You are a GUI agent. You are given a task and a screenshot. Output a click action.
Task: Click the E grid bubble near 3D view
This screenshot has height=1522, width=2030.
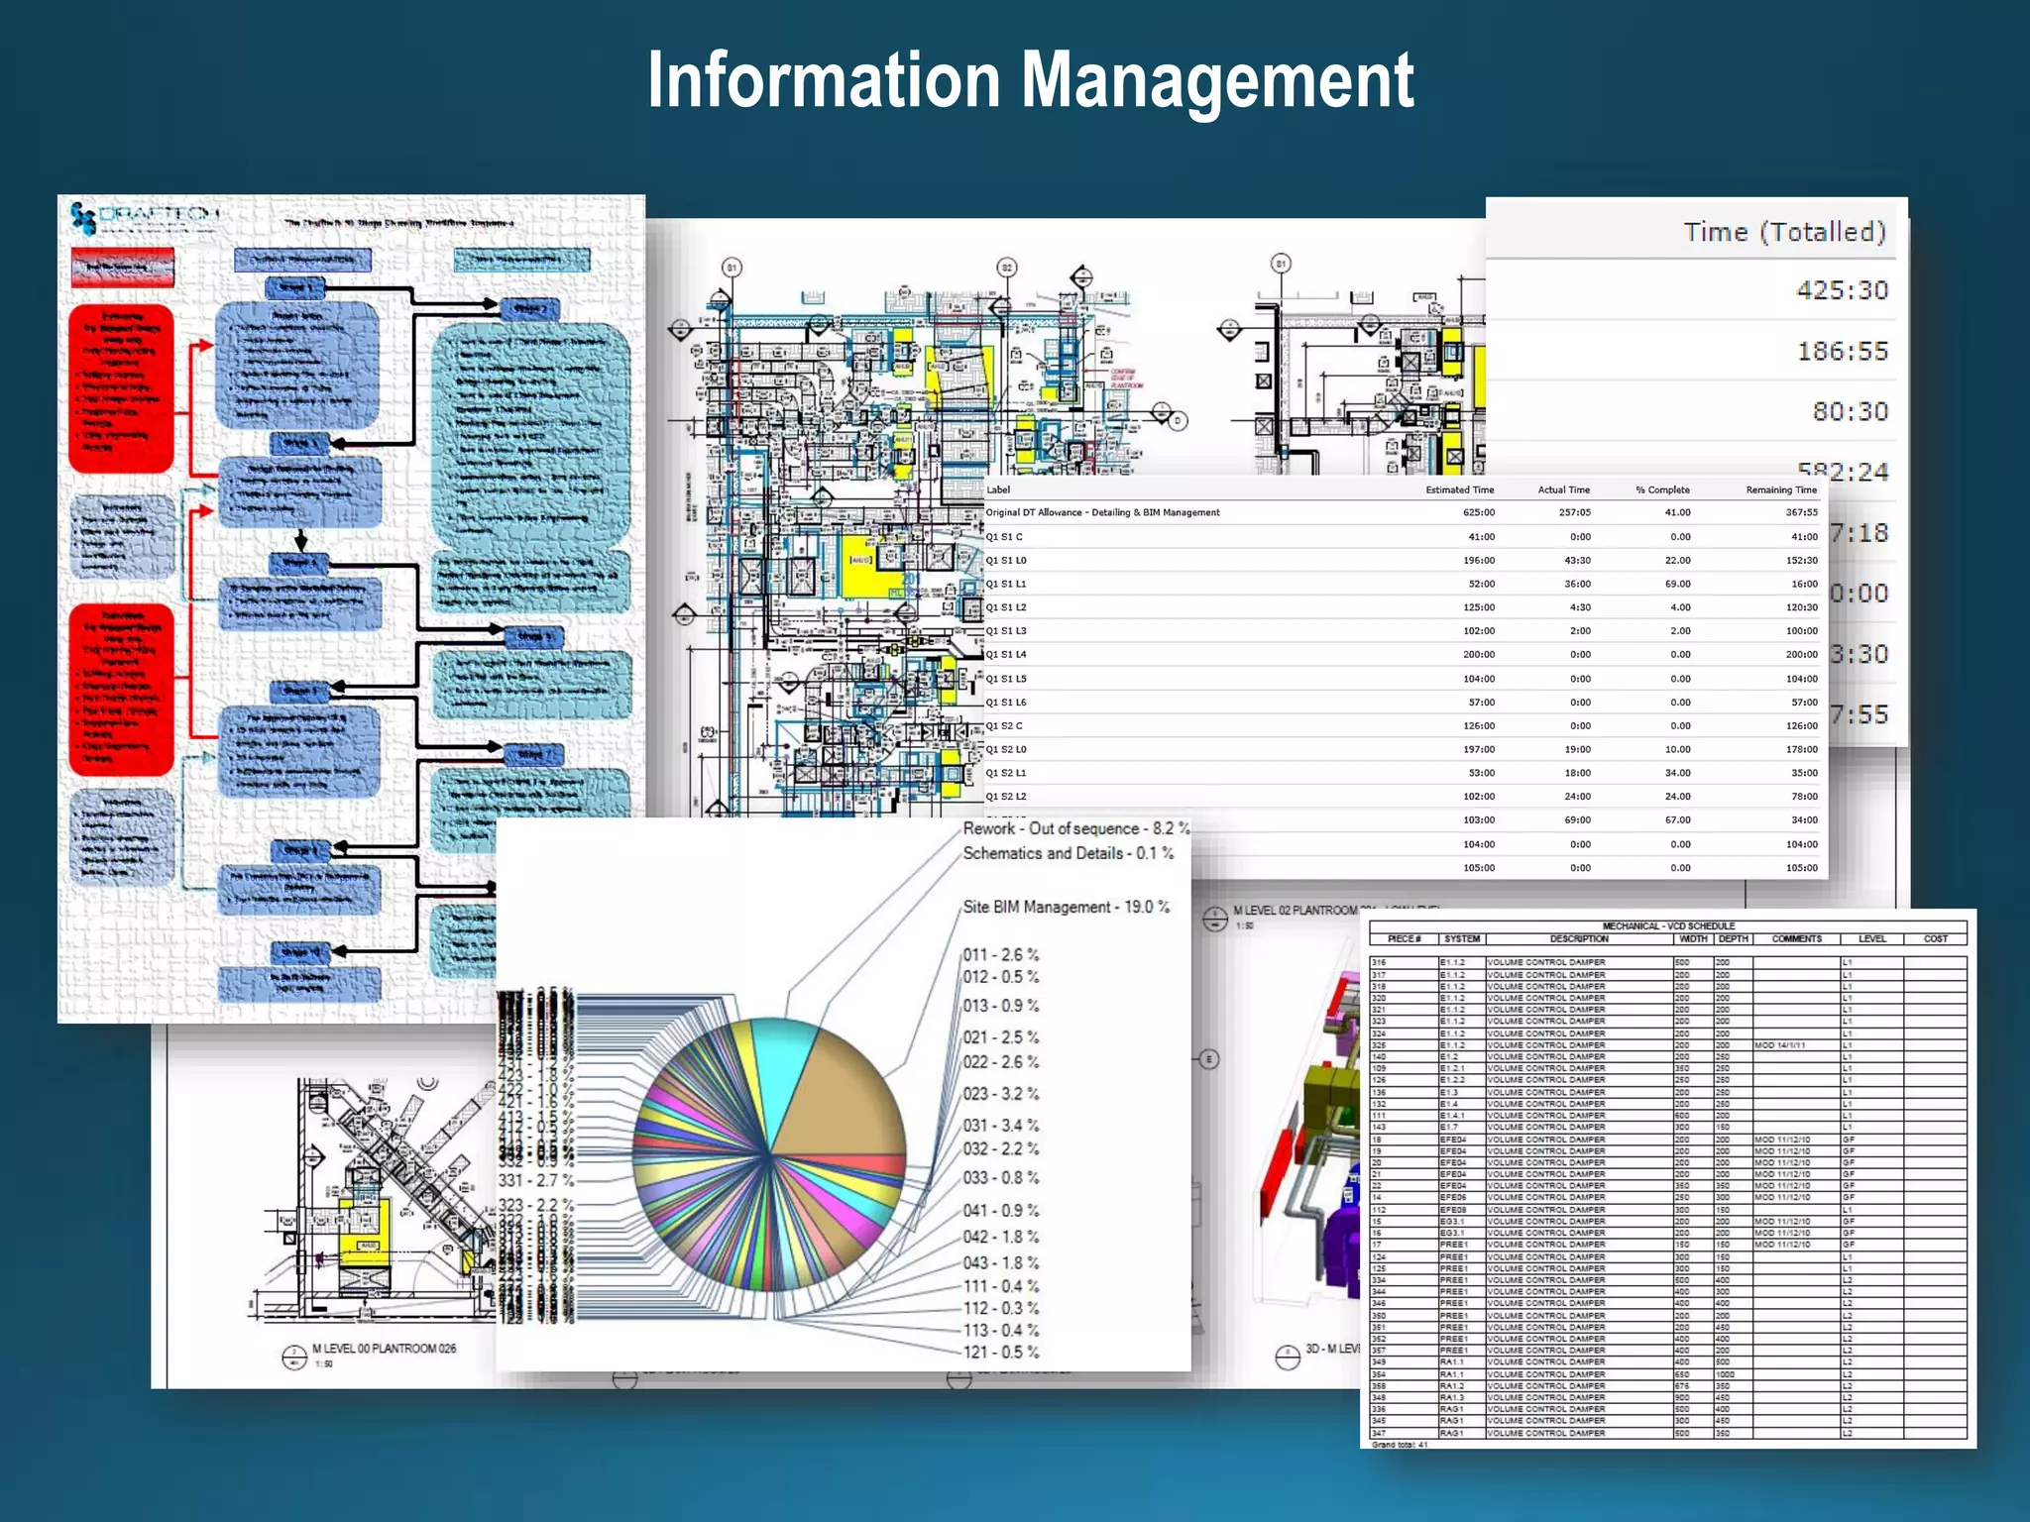point(1208,1059)
